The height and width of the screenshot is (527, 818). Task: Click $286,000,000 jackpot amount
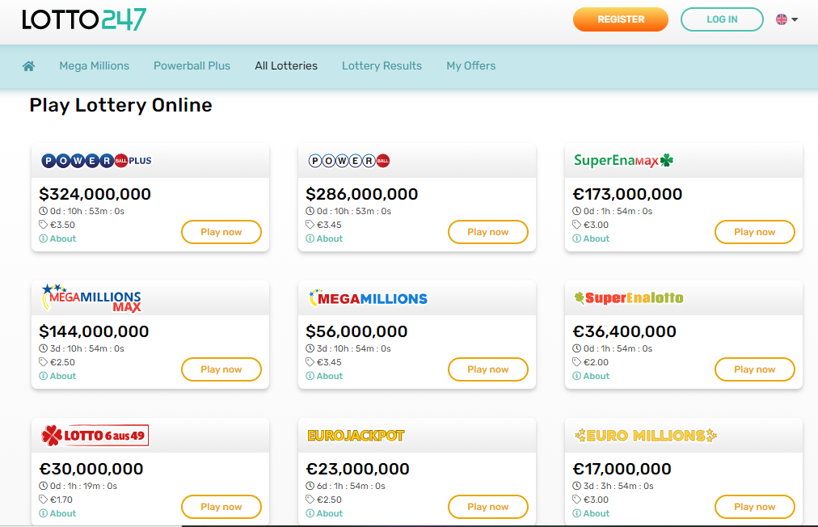coord(361,194)
